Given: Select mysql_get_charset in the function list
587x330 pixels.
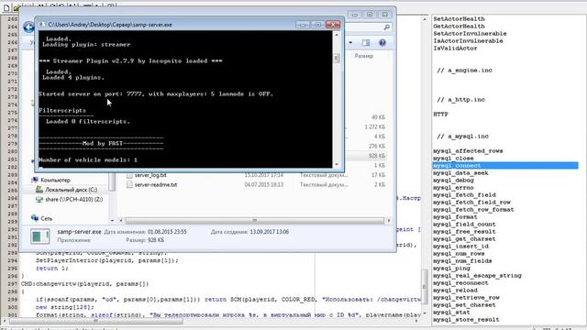Looking at the screenshot, I should click(x=464, y=238).
